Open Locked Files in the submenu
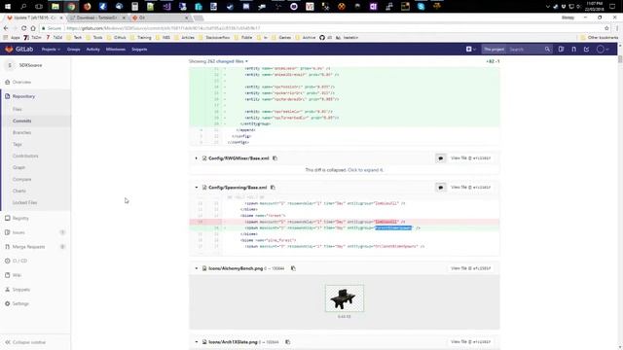The image size is (623, 350). 24,203
